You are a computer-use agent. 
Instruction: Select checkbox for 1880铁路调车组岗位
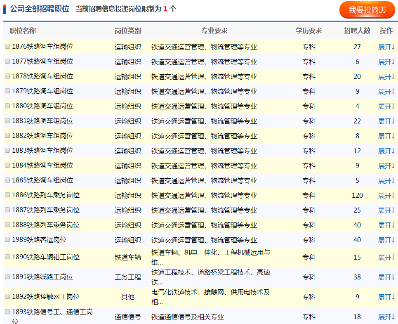click(x=7, y=106)
